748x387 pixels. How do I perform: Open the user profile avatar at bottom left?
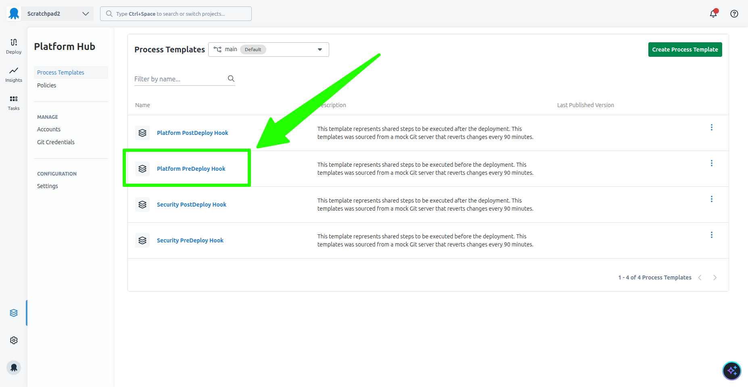[x=14, y=367]
